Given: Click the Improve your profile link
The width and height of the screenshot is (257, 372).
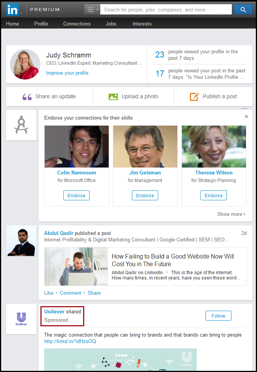Looking at the screenshot, I should click(x=67, y=73).
